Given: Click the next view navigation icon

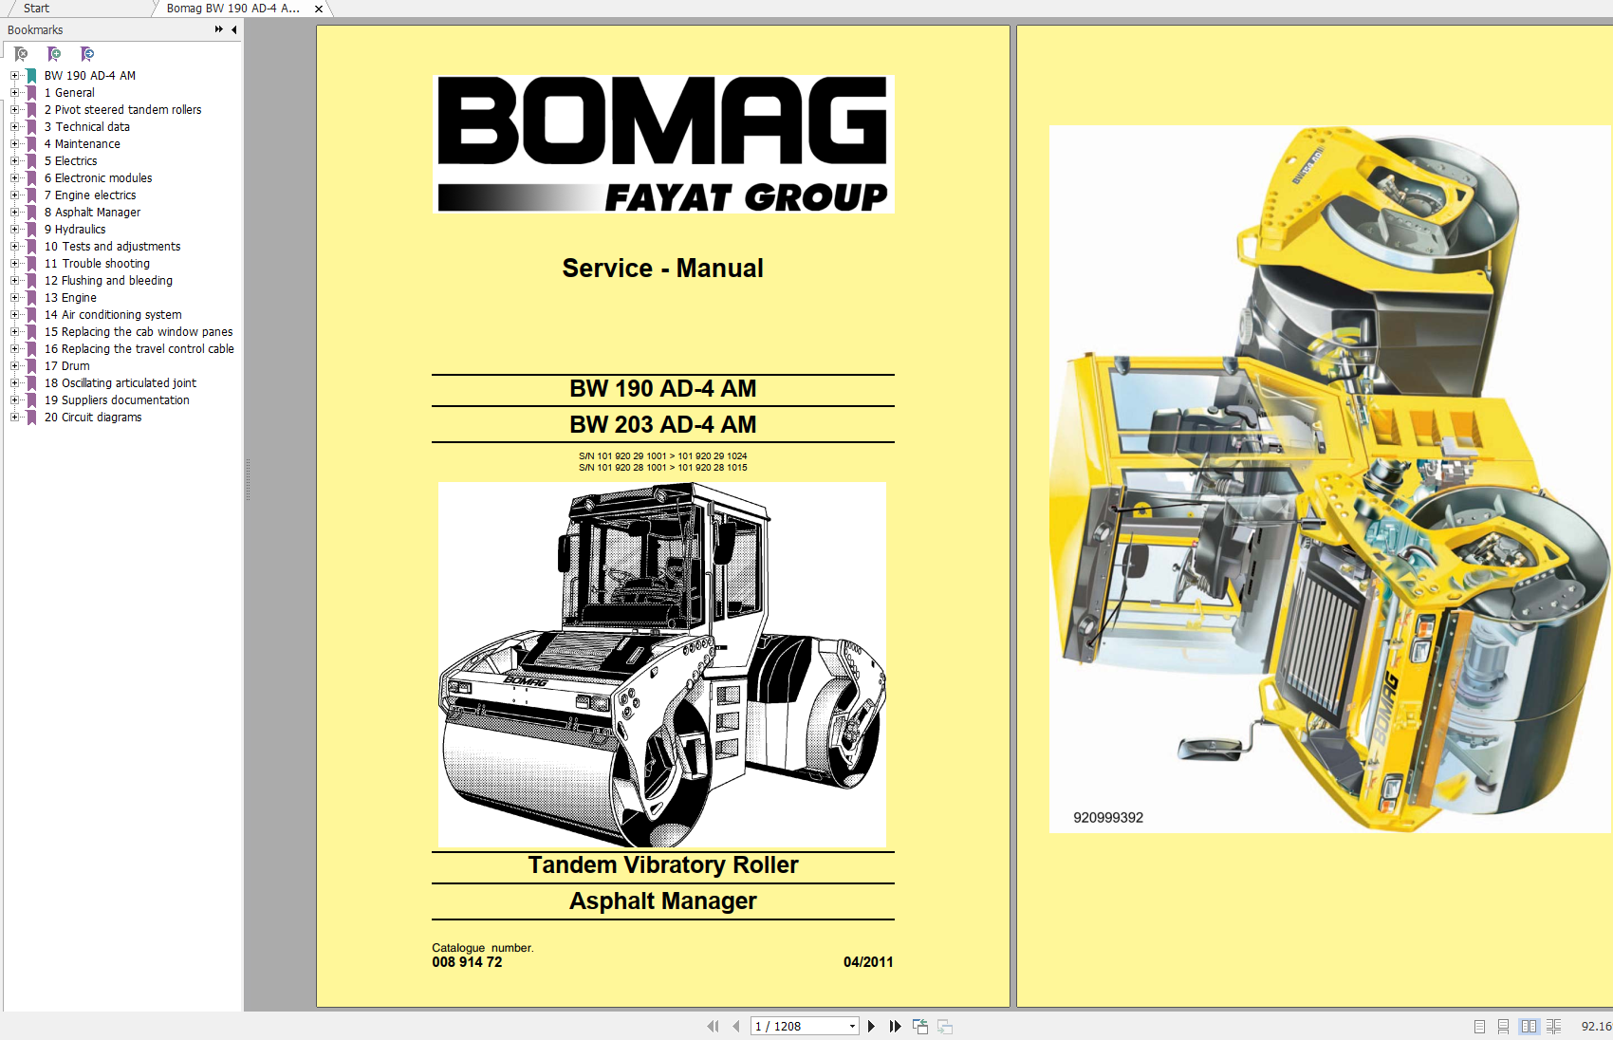Looking at the screenshot, I should (945, 1026).
